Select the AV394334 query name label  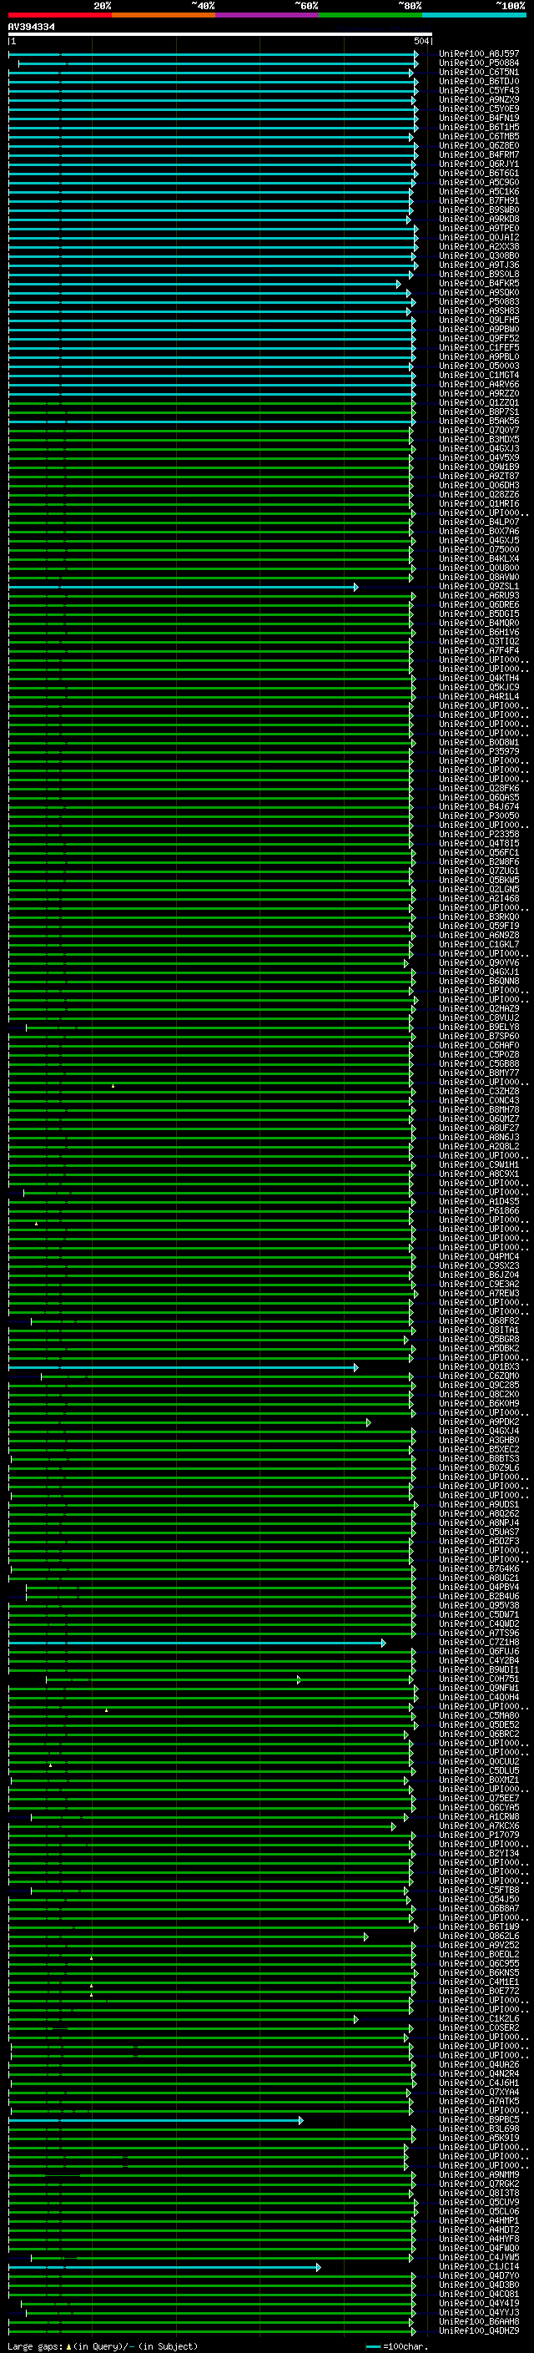coord(32,27)
